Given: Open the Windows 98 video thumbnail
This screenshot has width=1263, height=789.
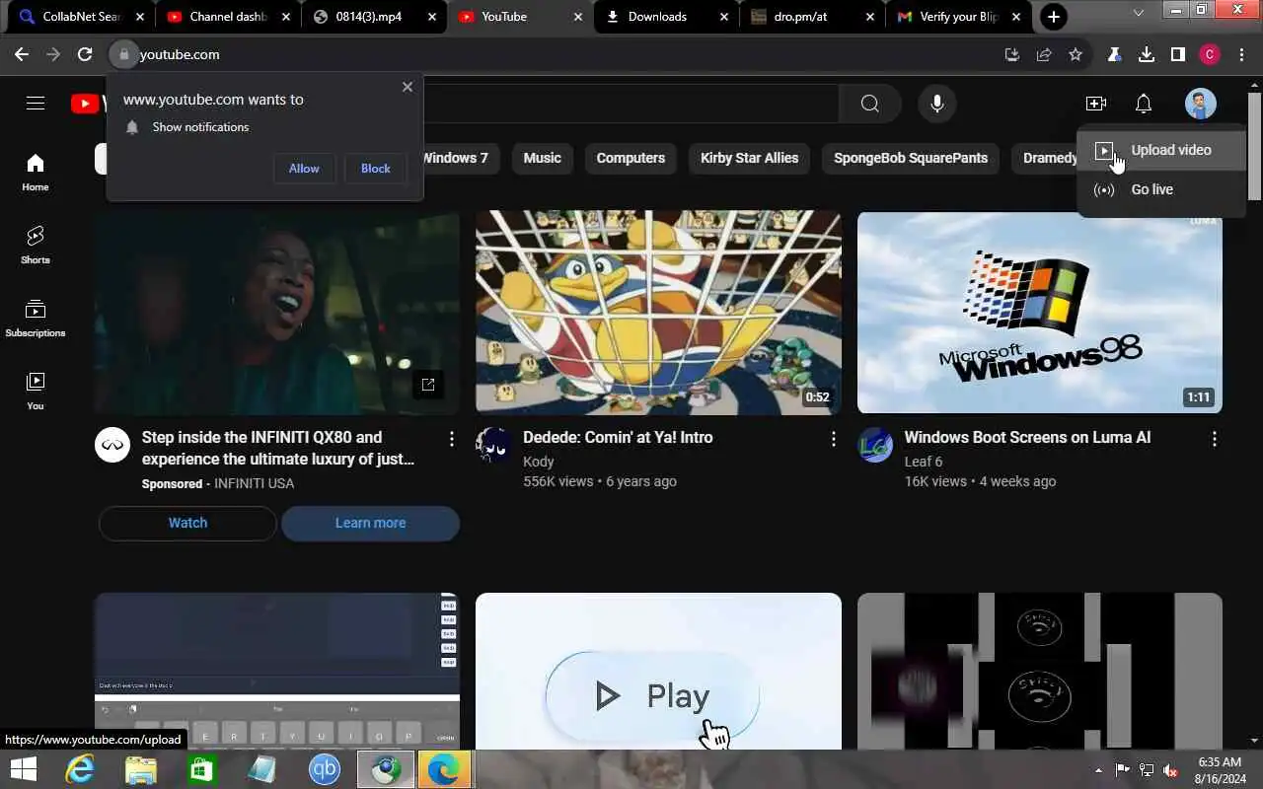Looking at the screenshot, I should [1040, 313].
